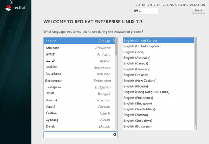Image resolution: width=209 pixels, height=144 pixels.
Task: Choose English (Botswana) locale
Action: click(x=158, y=126)
